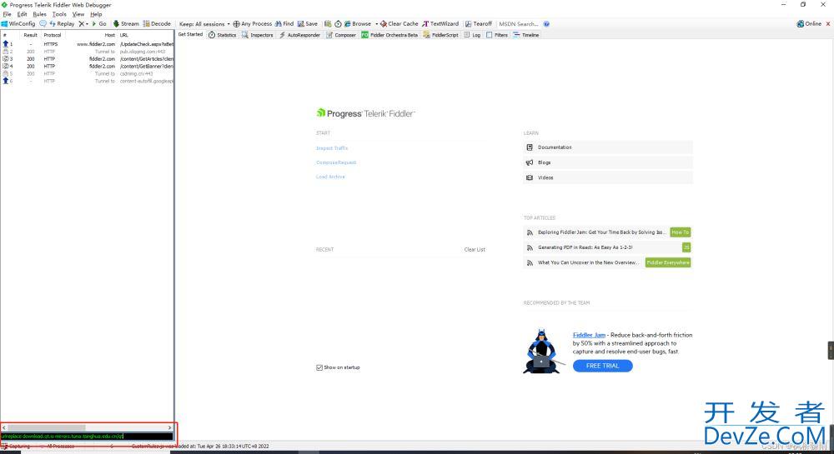Viewport: 834px width, 454px height.
Task: Close the toolbar with the red X
Action: pyautogui.click(x=828, y=24)
